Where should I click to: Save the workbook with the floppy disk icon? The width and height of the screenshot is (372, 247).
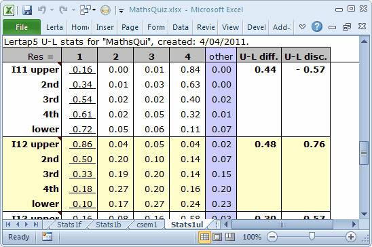click(x=27, y=10)
